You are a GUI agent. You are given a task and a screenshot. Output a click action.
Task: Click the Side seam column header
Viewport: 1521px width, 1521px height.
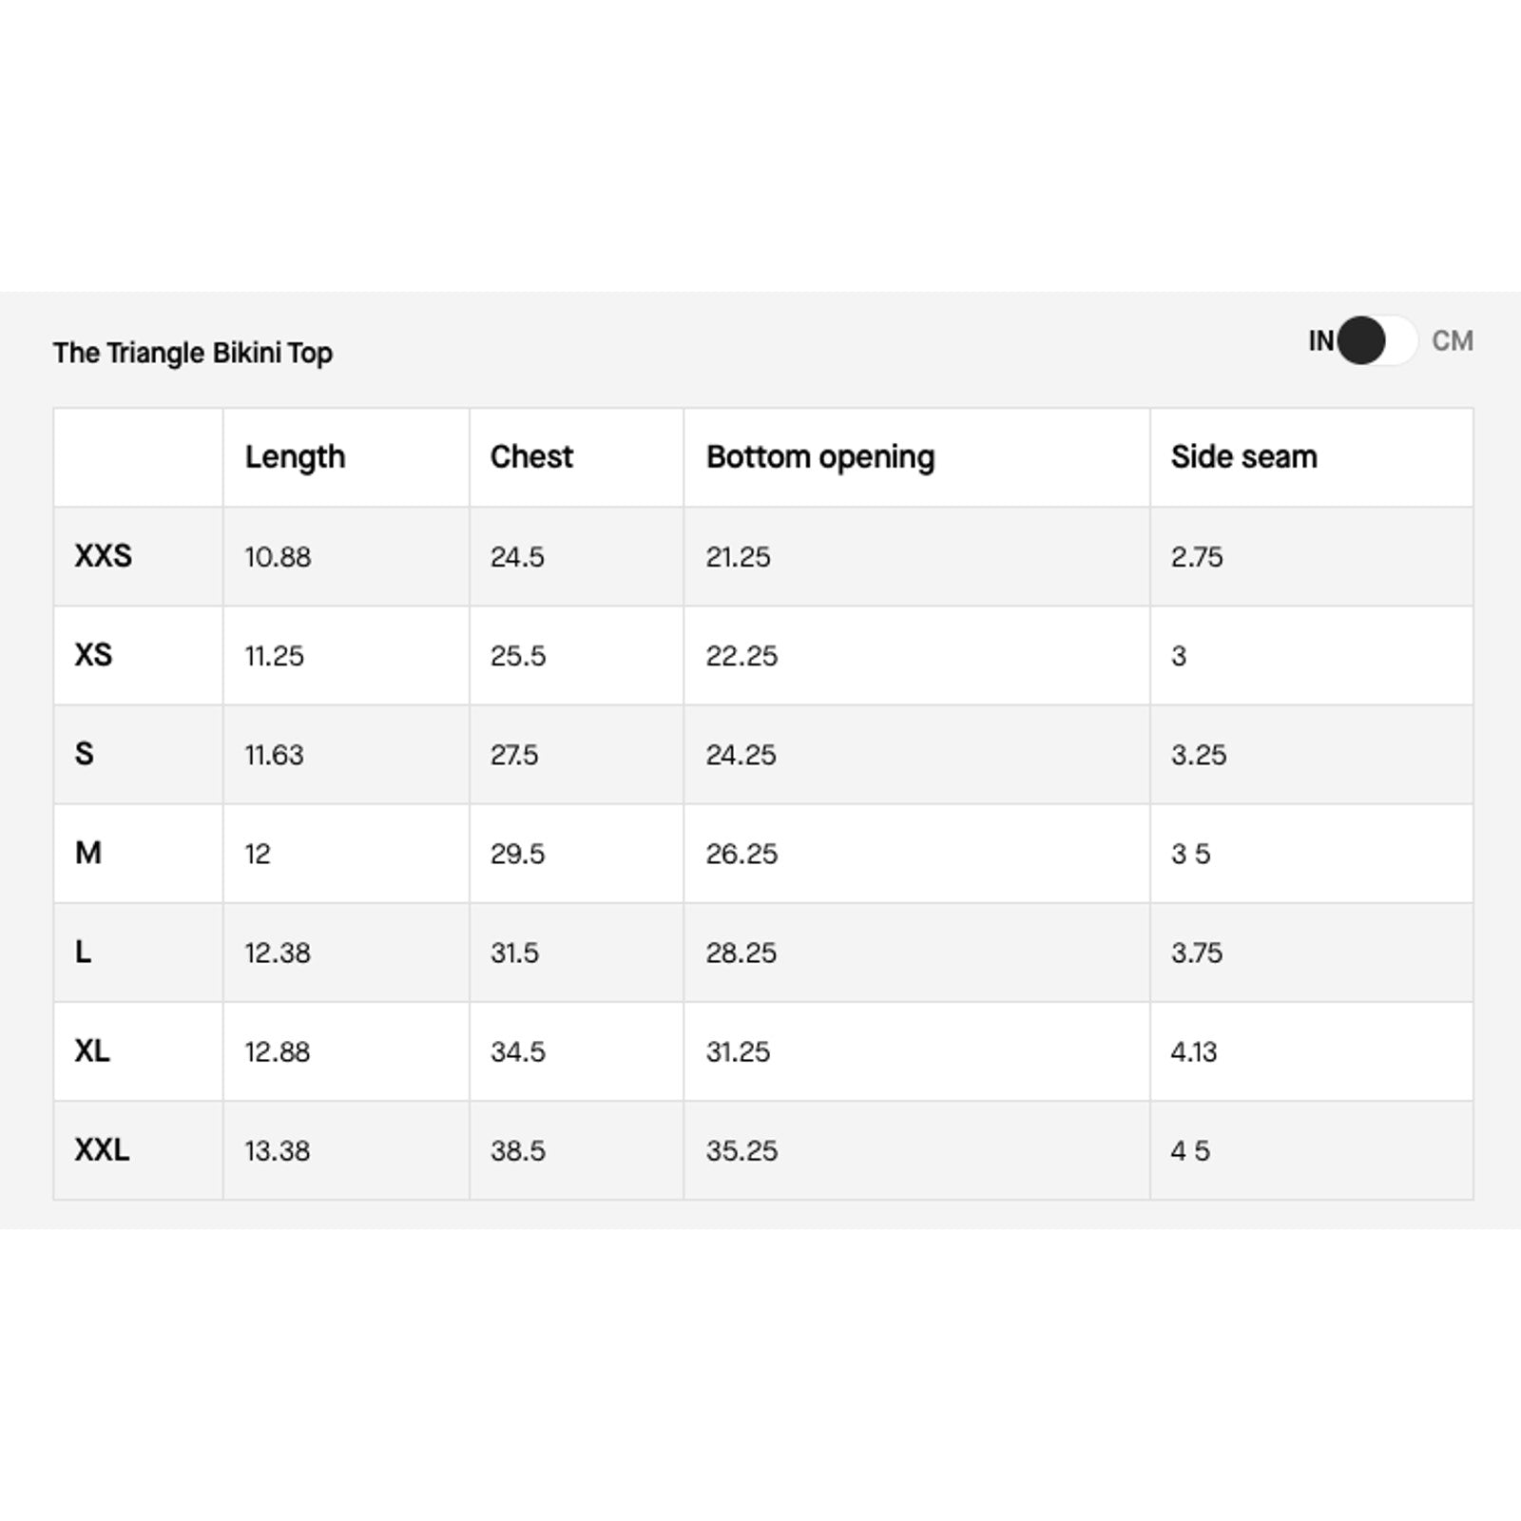pyautogui.click(x=1243, y=457)
